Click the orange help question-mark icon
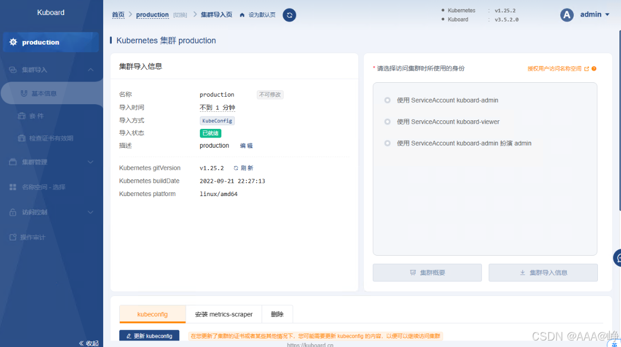621x347 pixels. point(594,69)
